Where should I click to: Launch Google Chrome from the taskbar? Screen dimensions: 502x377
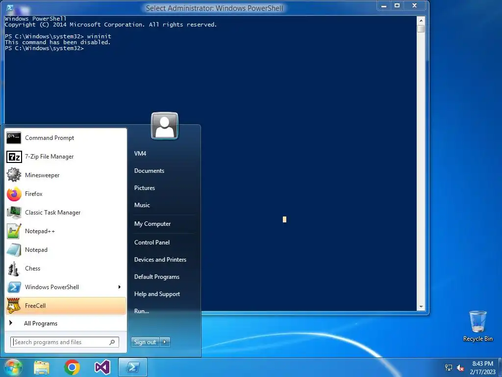(72, 367)
